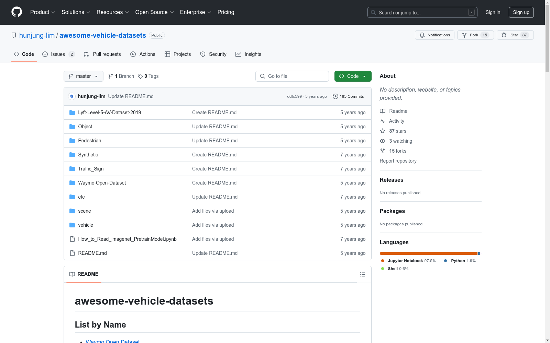Viewport: 550px width, 343px height.
Task: Click the Go to file search field
Action: (x=292, y=76)
